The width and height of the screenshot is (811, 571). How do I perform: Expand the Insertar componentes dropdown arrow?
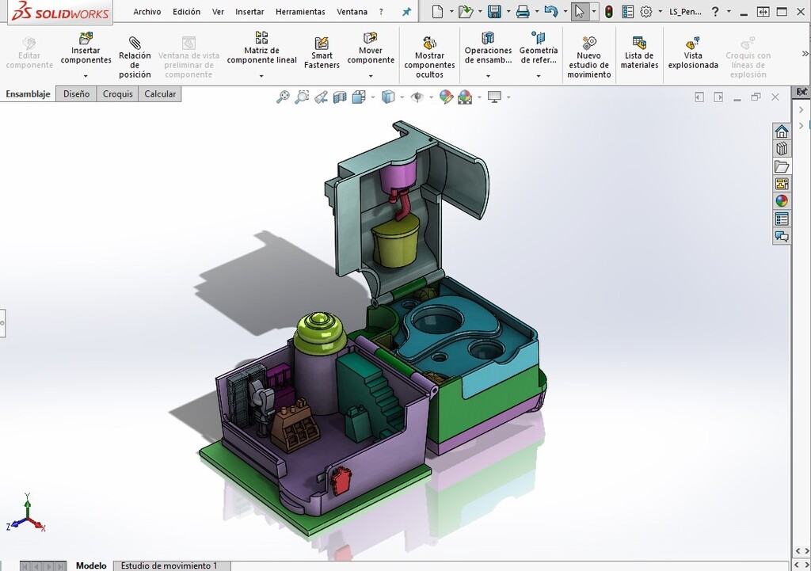(x=86, y=76)
